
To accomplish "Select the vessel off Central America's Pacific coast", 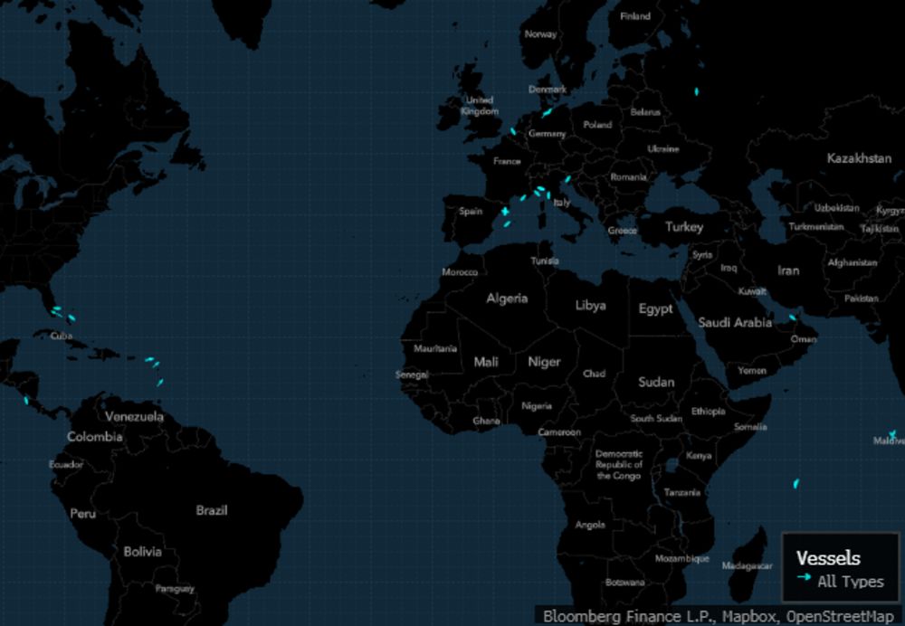I will [x=26, y=399].
